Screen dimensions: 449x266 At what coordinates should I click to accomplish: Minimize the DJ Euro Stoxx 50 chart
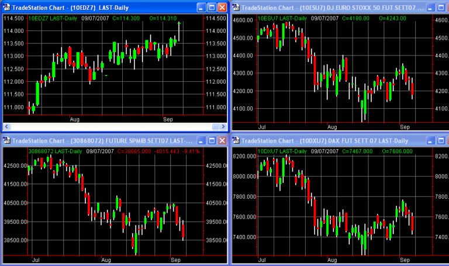click(431, 7)
